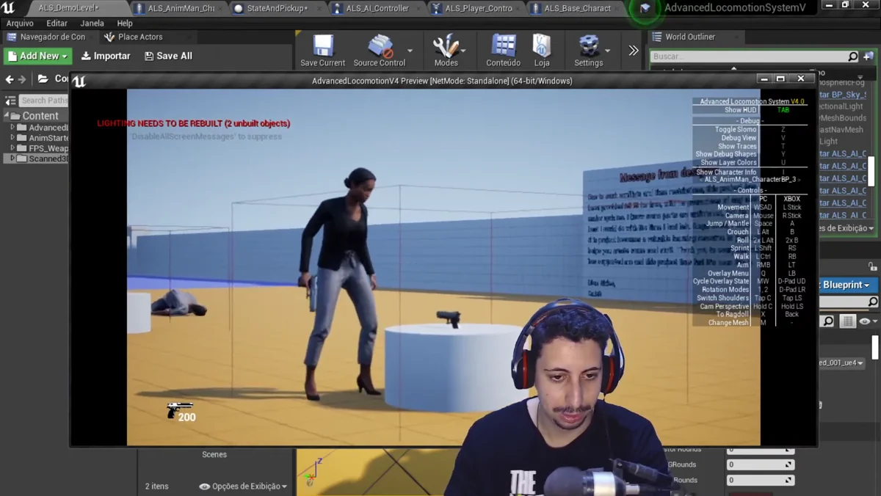Switch to ALS_AI_Controller tab
Screen dimensions: 881x496
coord(376,8)
